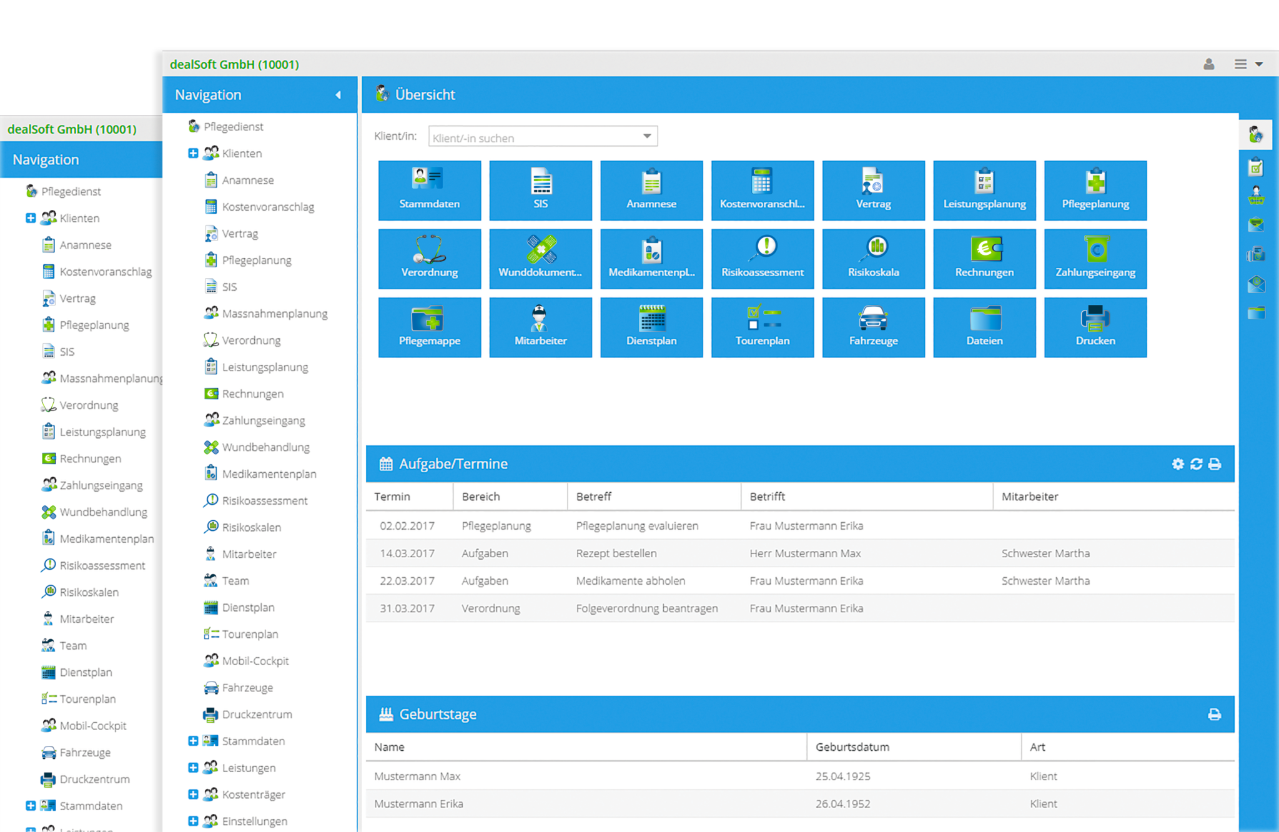This screenshot has width=1279, height=832.
Task: Open the Klient/-in suchen dropdown
Action: tap(647, 136)
